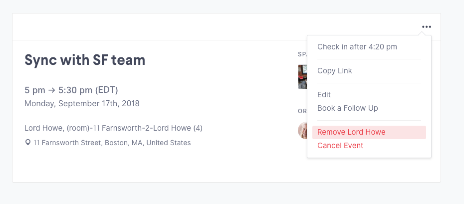Click the "Sync with SF team" title
464x204 pixels.
(x=85, y=60)
